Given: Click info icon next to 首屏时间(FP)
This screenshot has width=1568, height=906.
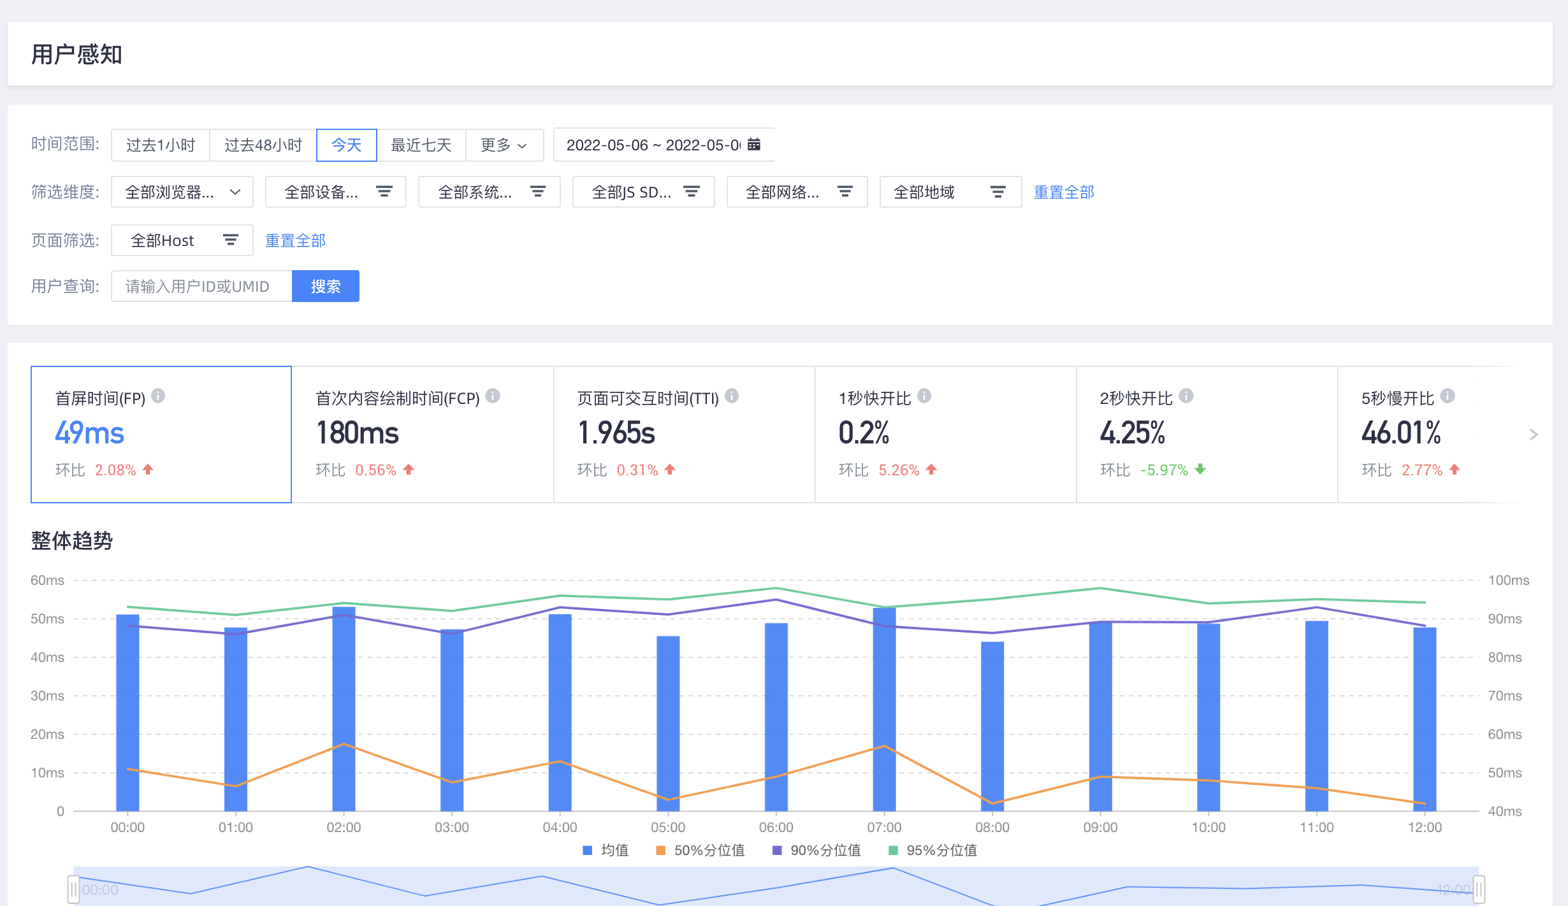Looking at the screenshot, I should [158, 396].
